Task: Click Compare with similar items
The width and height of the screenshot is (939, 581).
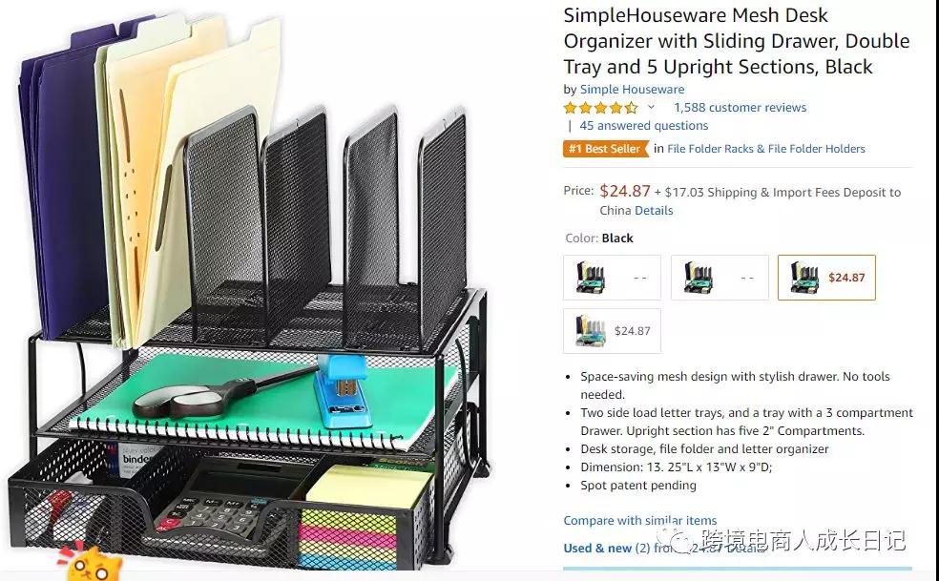Action: pyautogui.click(x=639, y=521)
